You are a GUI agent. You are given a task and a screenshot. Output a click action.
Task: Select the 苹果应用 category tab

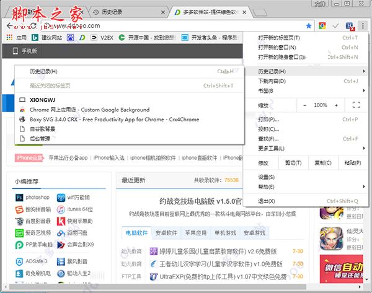[196, 233]
